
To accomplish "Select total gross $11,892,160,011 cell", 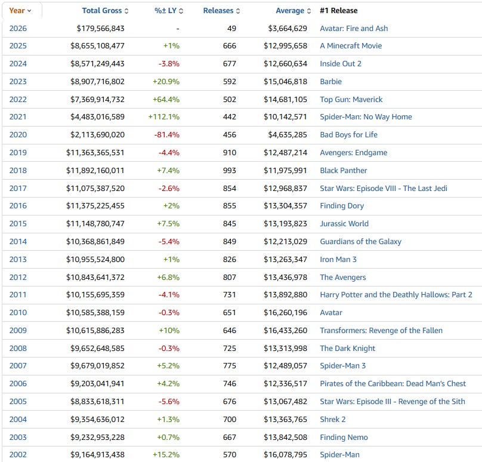I will pyautogui.click(x=95, y=170).
